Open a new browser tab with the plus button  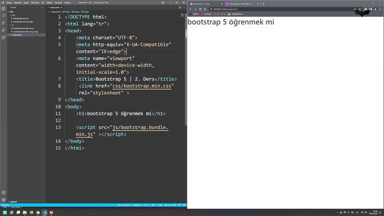pyautogui.click(x=263, y=4)
